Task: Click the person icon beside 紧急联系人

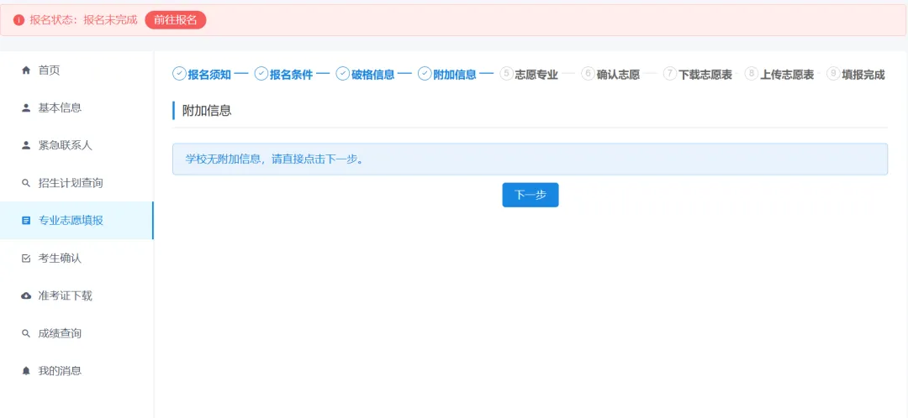Action: click(x=25, y=146)
